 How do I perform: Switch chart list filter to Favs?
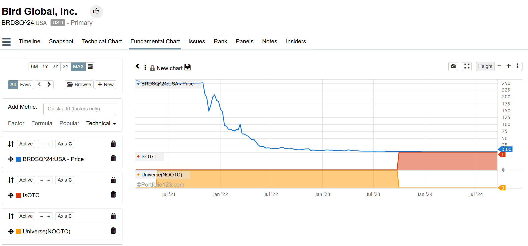25,85
